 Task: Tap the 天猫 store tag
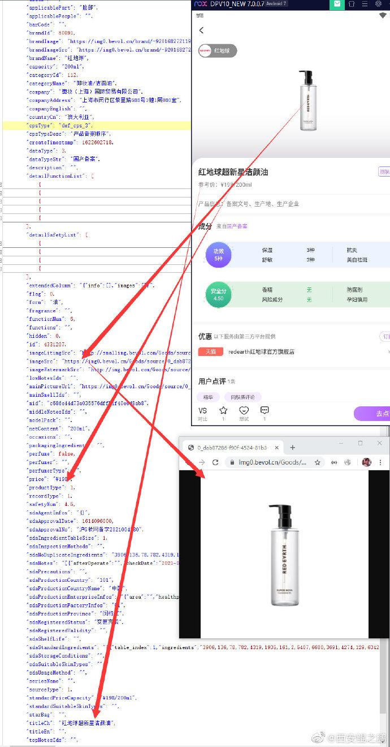(x=210, y=351)
